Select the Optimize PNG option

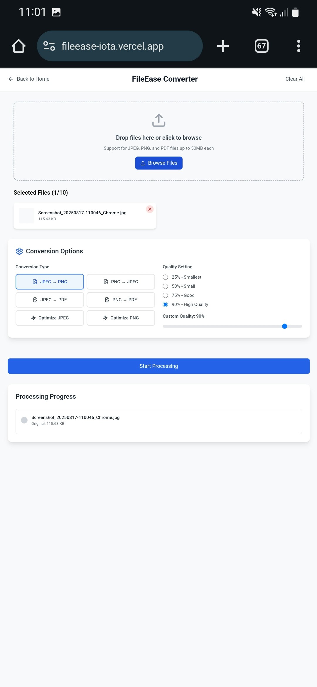tap(121, 318)
